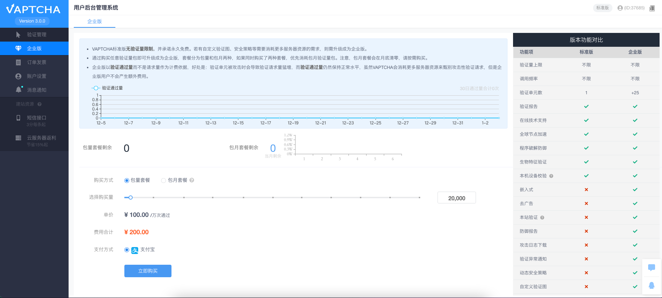
Task: Click the 订单发票 receipt icon
Action: [18, 62]
